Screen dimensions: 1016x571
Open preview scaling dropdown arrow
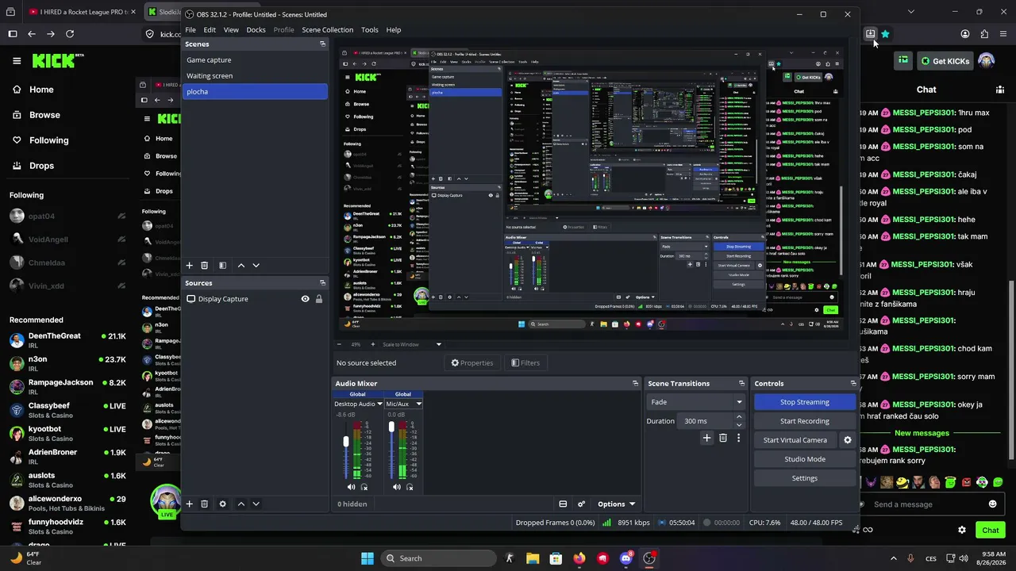438,344
